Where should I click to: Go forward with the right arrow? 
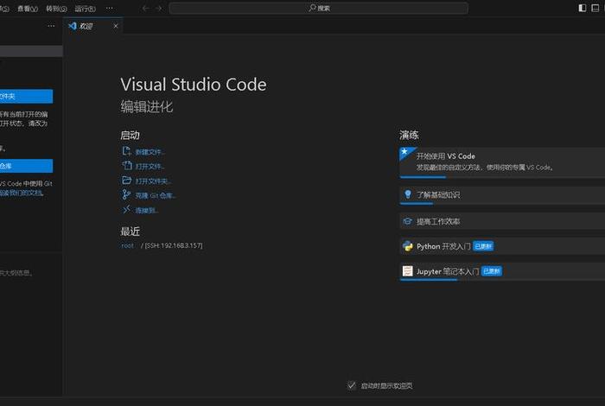click(158, 8)
